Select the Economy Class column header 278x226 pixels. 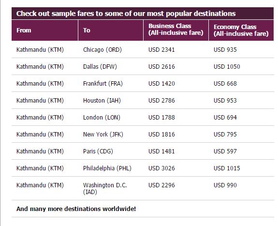(x=241, y=30)
